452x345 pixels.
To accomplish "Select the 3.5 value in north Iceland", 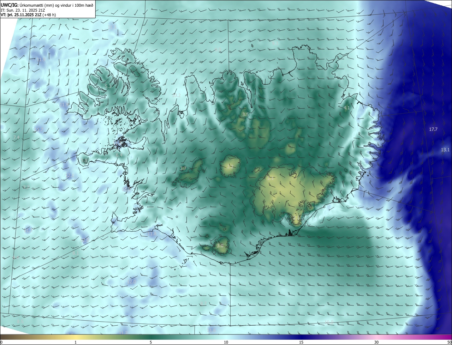I will point(245,115).
